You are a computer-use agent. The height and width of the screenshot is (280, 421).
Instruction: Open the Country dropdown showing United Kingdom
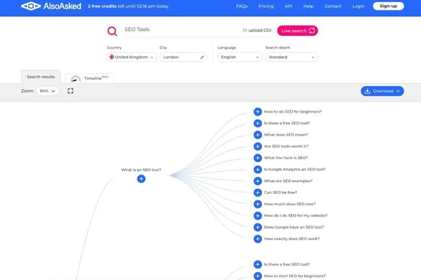tap(132, 57)
